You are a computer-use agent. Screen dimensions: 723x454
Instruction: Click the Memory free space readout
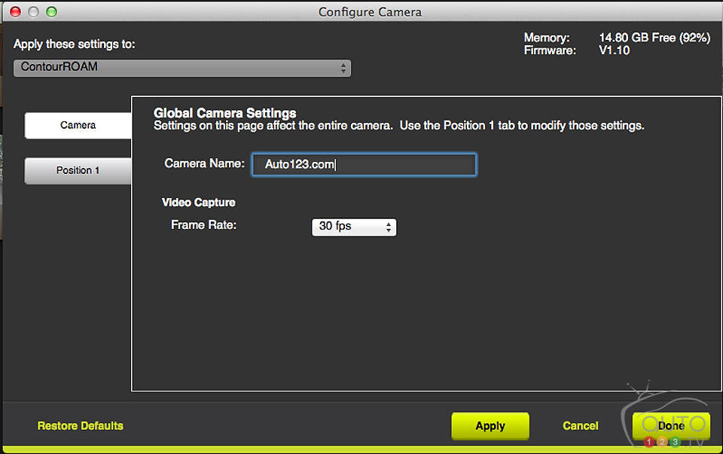[x=654, y=38]
